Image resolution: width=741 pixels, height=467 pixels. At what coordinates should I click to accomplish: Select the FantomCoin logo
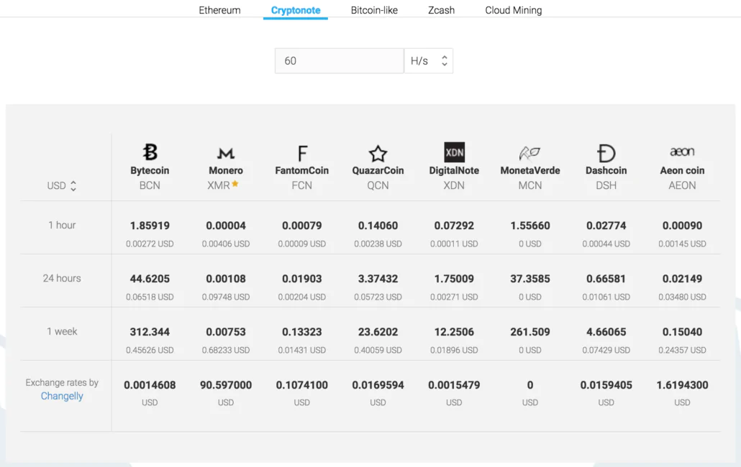[x=301, y=152]
